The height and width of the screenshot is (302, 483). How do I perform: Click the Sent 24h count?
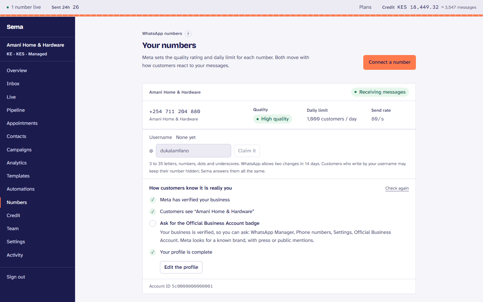[65, 7]
